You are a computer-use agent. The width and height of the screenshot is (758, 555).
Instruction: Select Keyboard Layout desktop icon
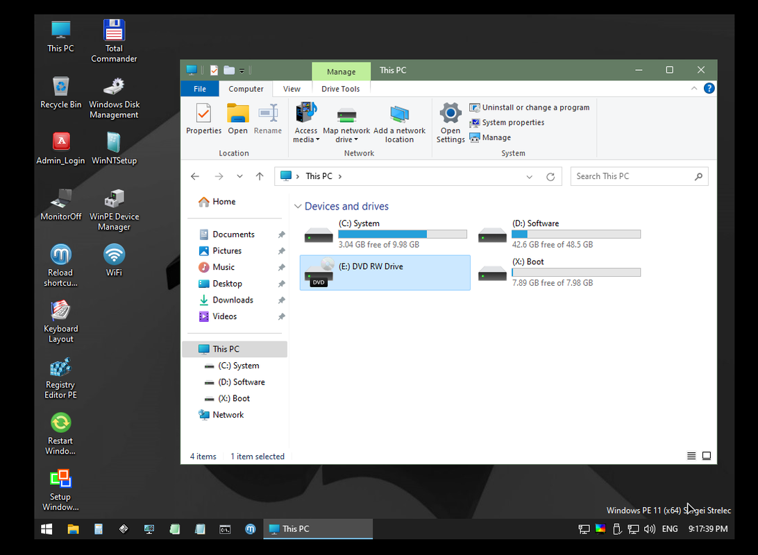61,322
